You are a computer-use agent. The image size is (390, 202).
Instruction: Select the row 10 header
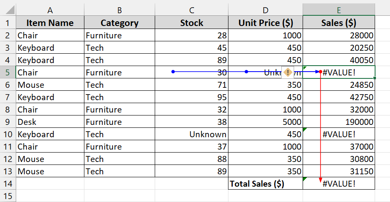click(x=8, y=134)
